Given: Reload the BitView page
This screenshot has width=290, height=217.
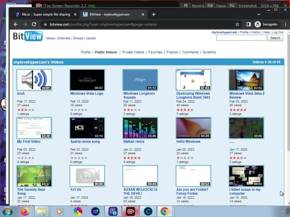Looking at the screenshot, I should pos(34,24).
